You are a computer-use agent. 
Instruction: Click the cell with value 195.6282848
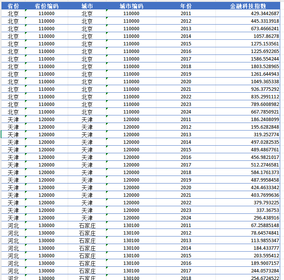tap(248, 127)
